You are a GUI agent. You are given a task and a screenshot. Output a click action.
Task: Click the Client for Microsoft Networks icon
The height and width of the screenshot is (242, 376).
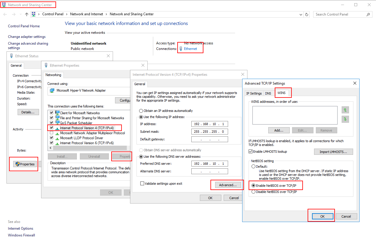(57, 113)
